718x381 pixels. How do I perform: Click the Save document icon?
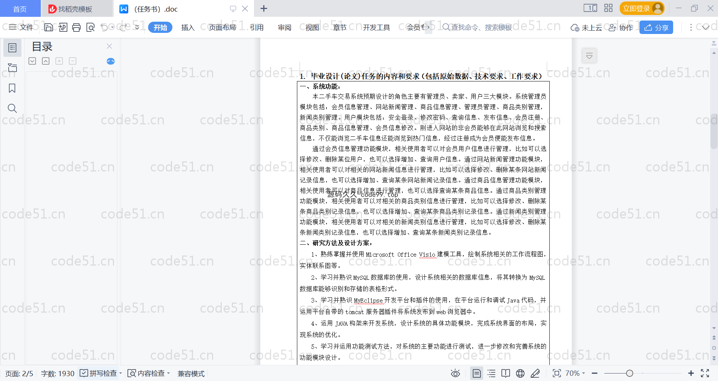pyautogui.click(x=49, y=27)
